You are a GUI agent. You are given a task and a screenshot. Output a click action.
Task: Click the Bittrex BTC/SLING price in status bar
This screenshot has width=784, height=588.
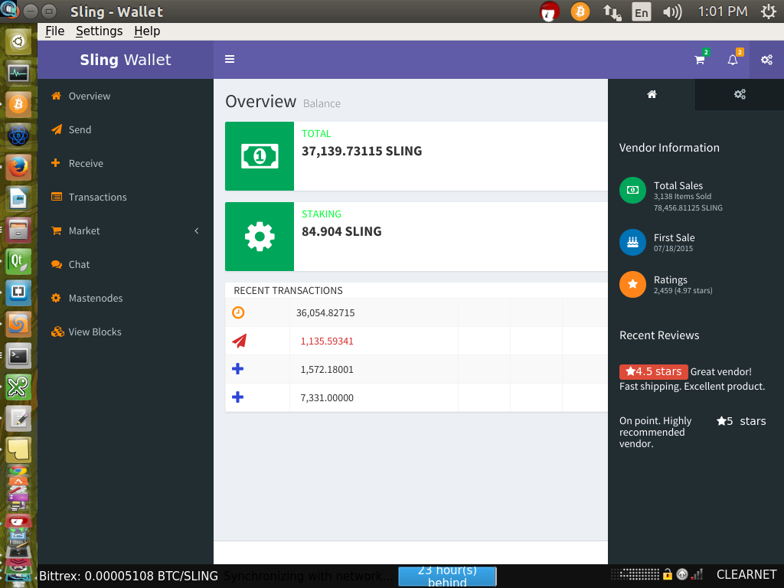(x=129, y=576)
